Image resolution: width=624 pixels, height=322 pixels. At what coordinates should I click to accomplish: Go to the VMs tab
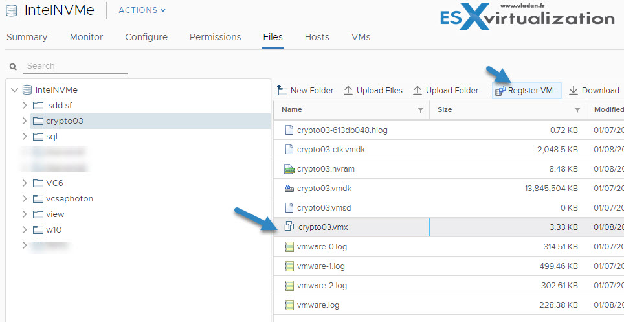(x=361, y=37)
